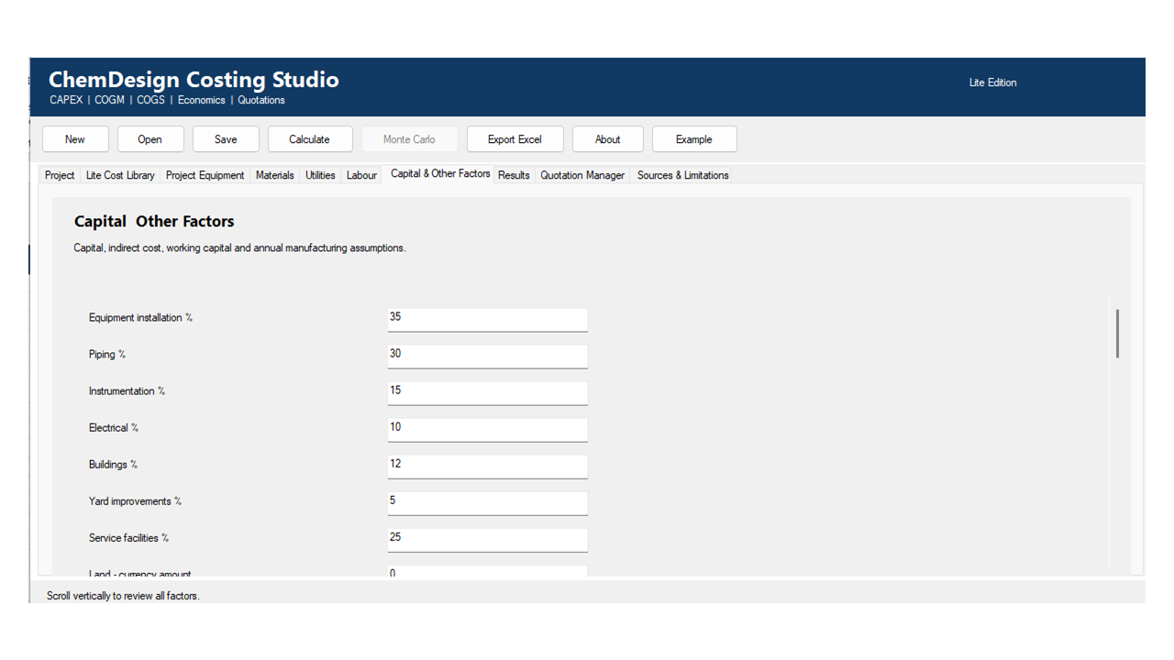Click the vertical scrollbar thumb of factors list
The image size is (1174, 660).
[1117, 334]
